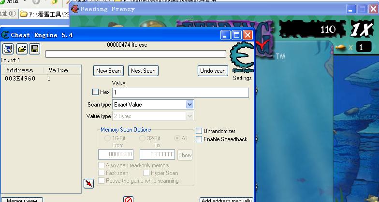The image size is (379, 202).
Task: Maximize the Cheat Engine window
Action: 236,35
